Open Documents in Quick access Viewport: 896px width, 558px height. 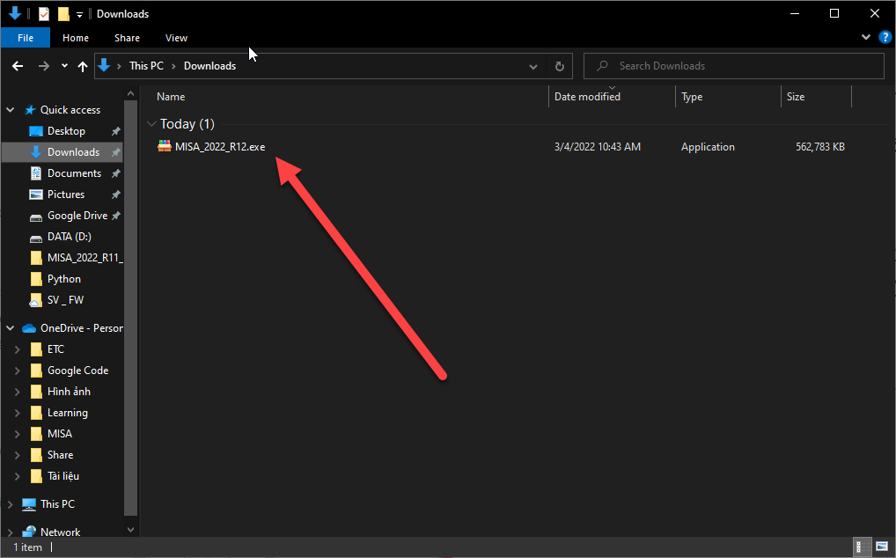click(74, 173)
